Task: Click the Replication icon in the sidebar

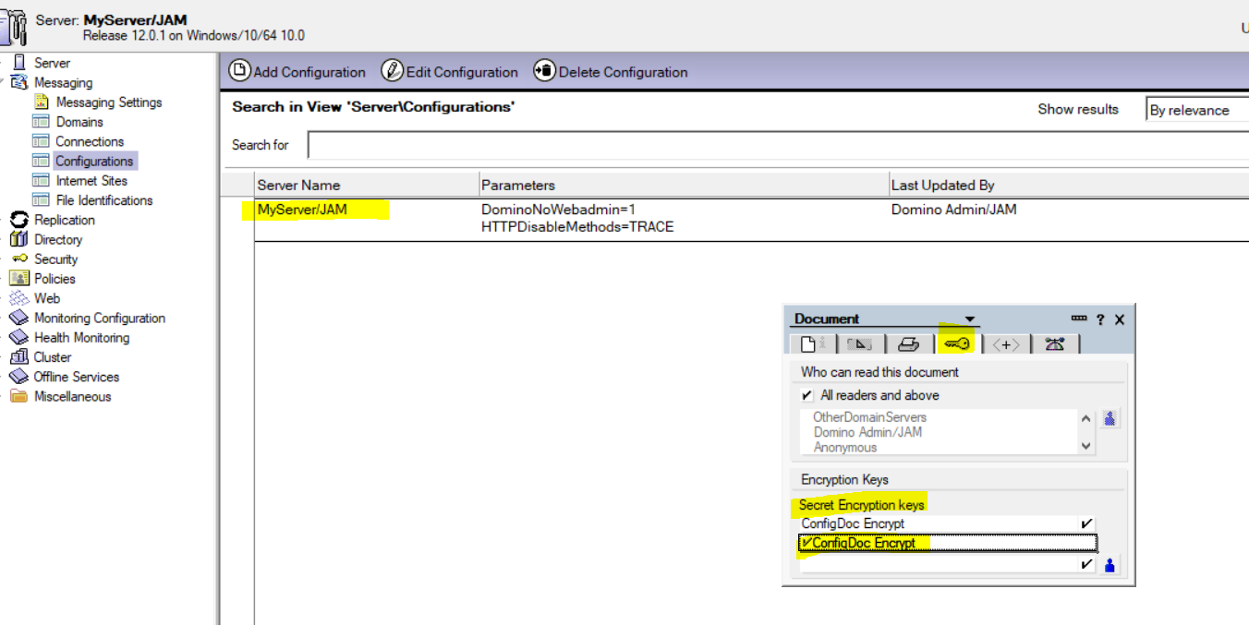Action: (18, 220)
